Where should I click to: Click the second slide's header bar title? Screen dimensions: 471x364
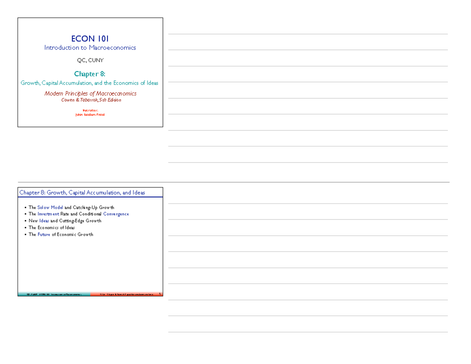[x=82, y=192]
